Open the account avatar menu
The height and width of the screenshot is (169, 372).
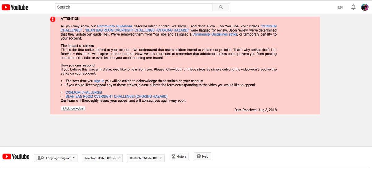tap(365, 7)
